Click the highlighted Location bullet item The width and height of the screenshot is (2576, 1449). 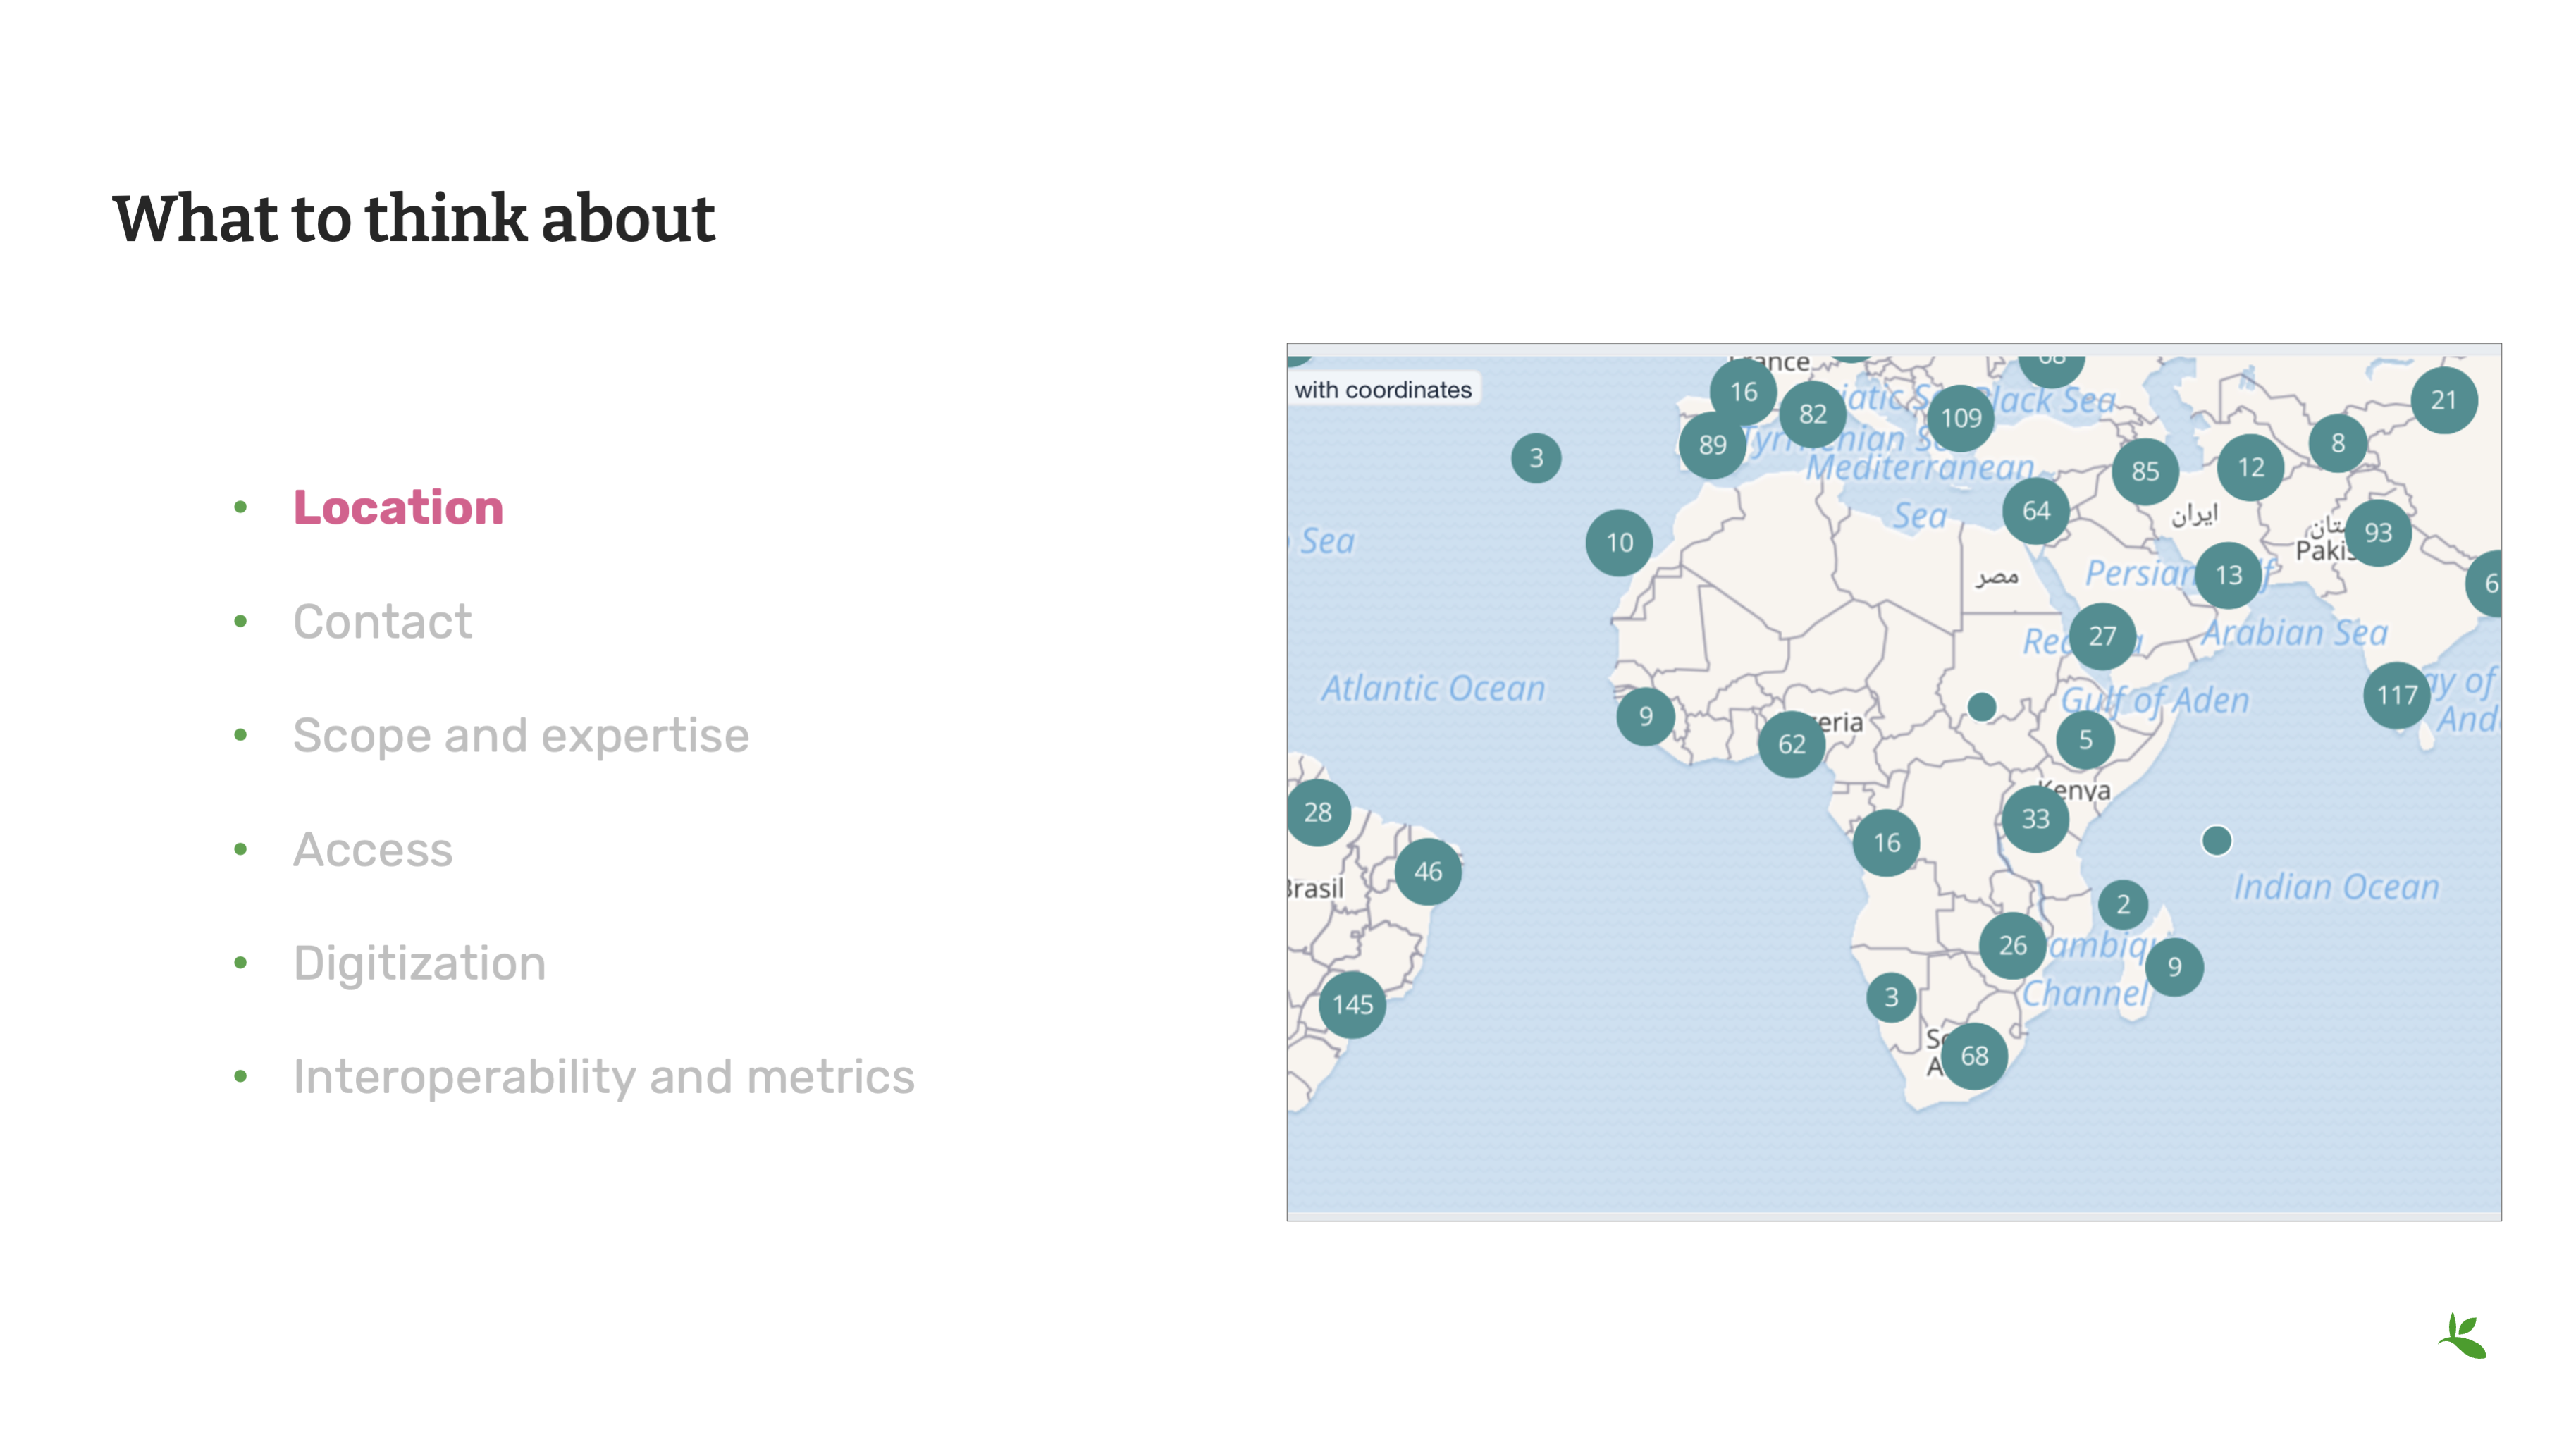click(x=398, y=507)
